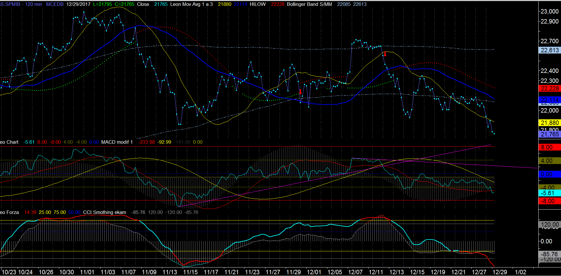Click the cyan -5.61 oscillator axis marker

(550, 193)
